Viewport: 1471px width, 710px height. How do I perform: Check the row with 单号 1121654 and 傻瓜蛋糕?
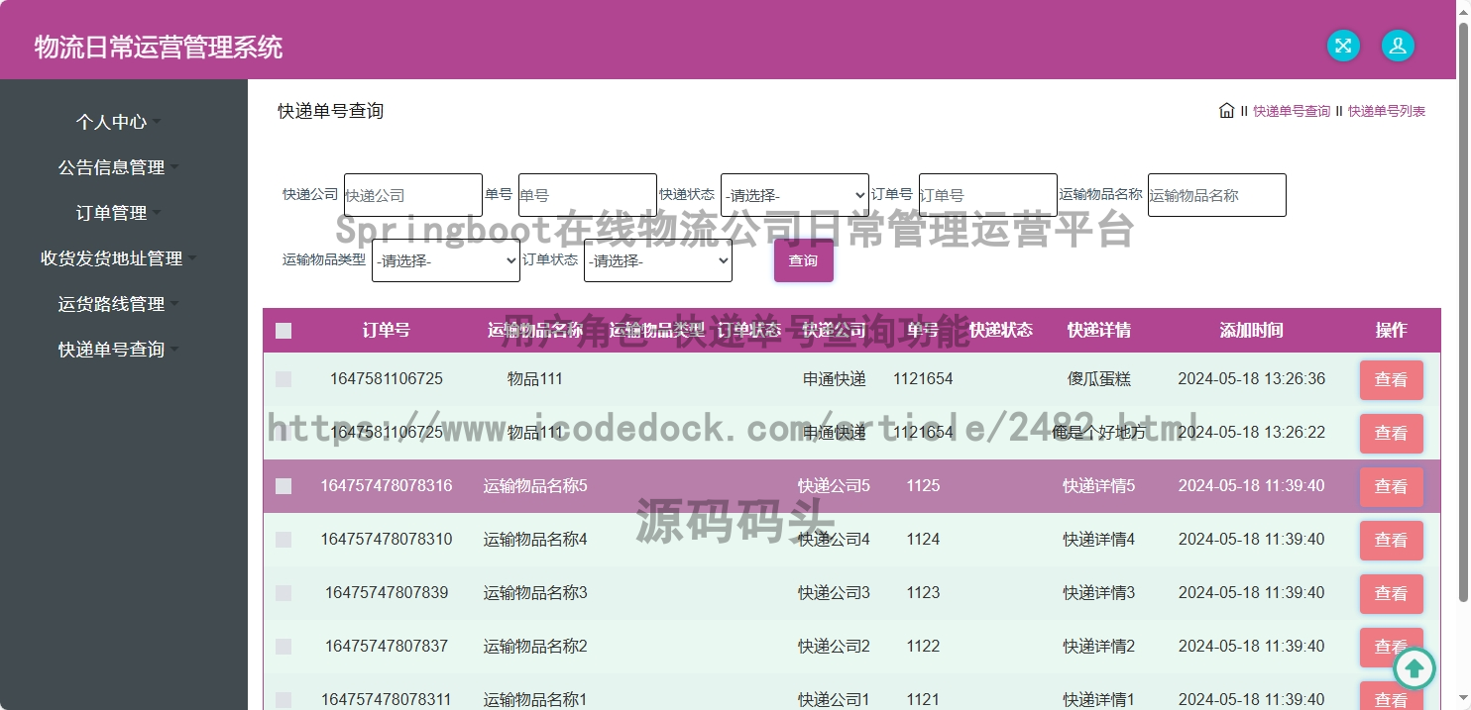click(x=283, y=379)
